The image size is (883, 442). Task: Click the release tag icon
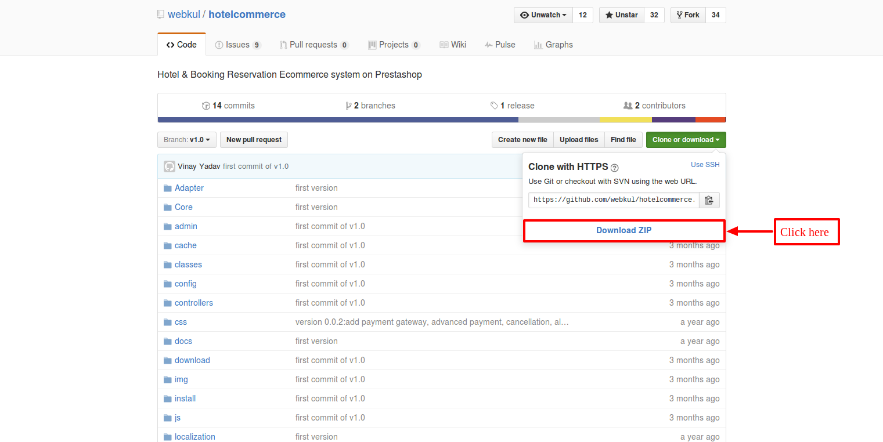(x=494, y=106)
